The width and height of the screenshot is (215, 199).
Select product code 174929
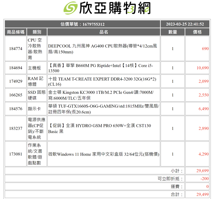tap(16, 81)
